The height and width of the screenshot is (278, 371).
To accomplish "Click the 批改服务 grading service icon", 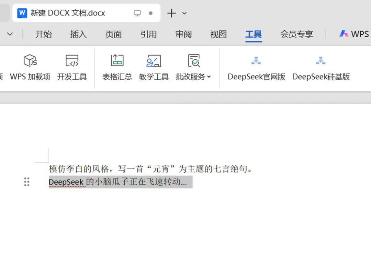I will click(x=194, y=60).
